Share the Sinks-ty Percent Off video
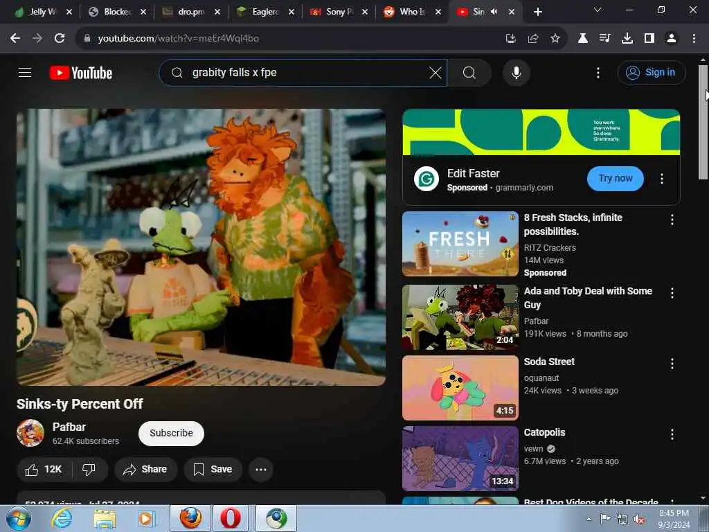Screen dimensions: 709x532 145,469
